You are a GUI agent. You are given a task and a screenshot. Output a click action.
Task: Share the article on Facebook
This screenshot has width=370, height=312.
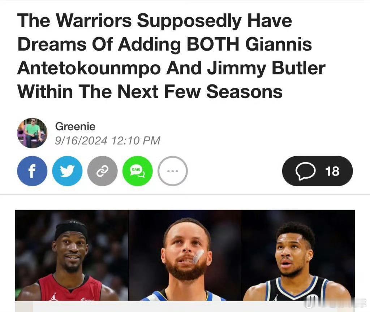32,171
